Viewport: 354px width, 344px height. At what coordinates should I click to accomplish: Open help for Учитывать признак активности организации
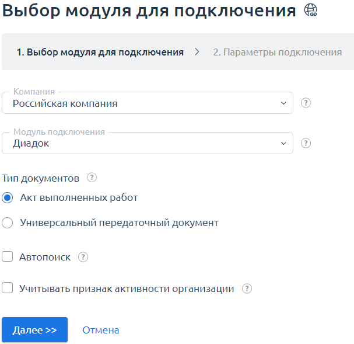tap(247, 289)
